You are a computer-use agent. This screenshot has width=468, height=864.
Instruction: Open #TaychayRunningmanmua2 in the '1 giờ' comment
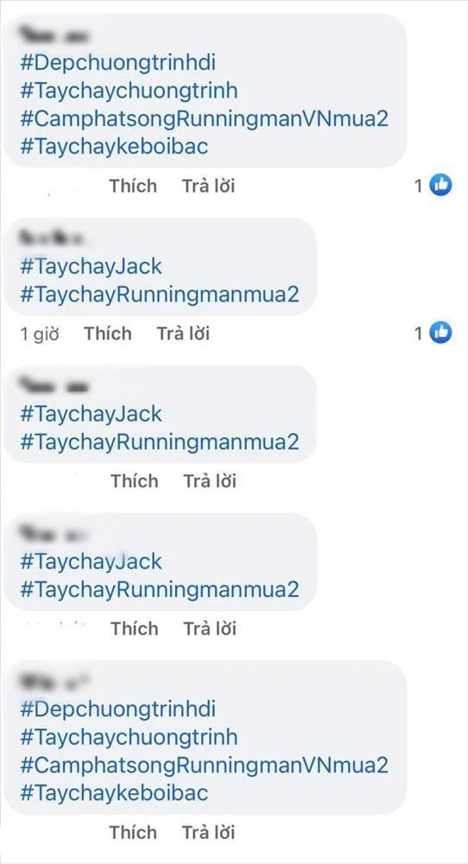click(160, 295)
